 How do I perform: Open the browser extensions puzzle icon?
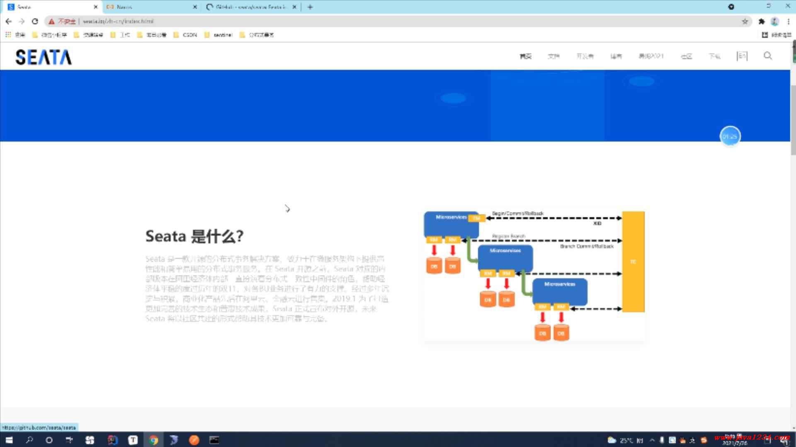(762, 21)
